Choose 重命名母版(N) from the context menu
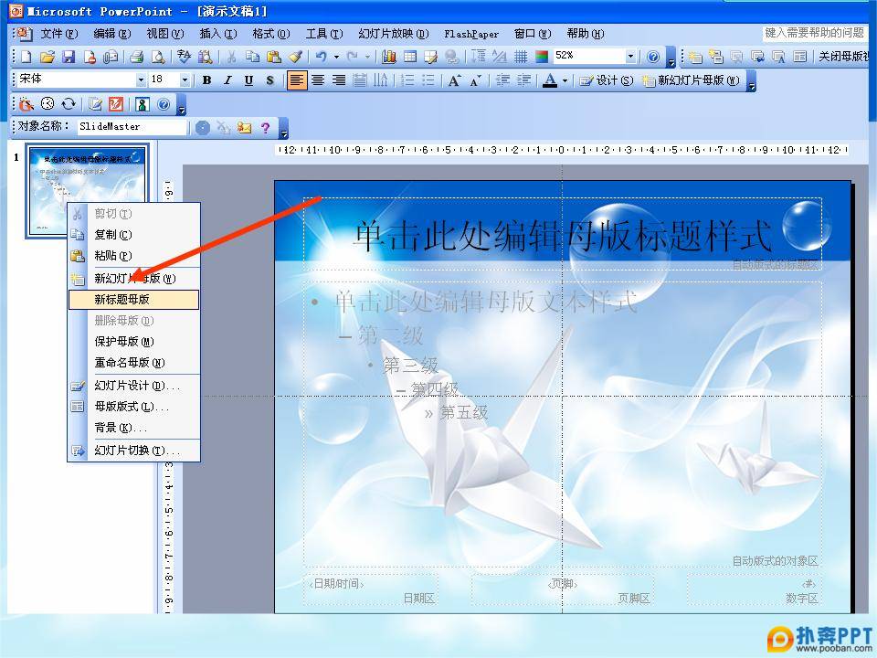This screenshot has height=658, width=877. click(133, 363)
